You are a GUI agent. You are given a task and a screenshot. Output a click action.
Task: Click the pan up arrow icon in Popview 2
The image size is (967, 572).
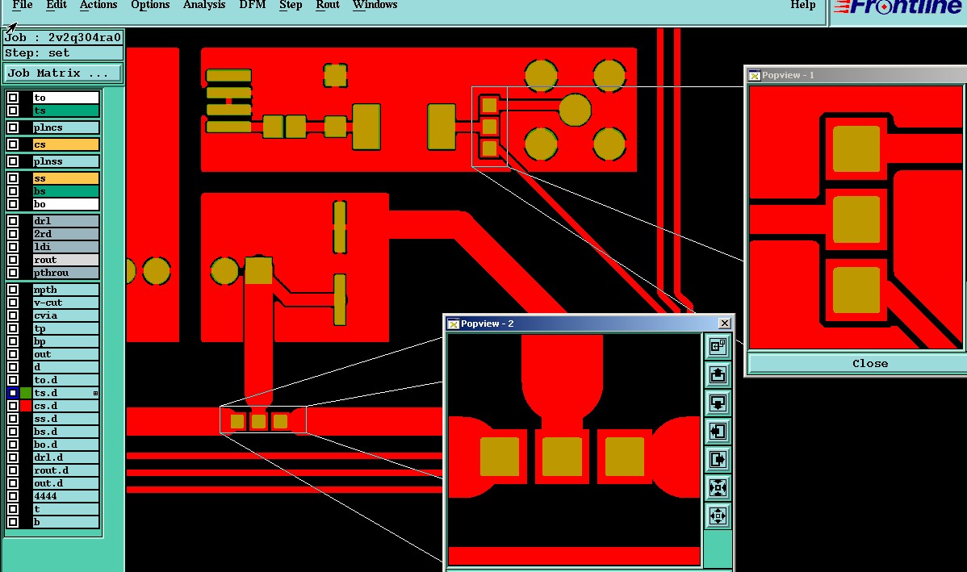pos(718,375)
